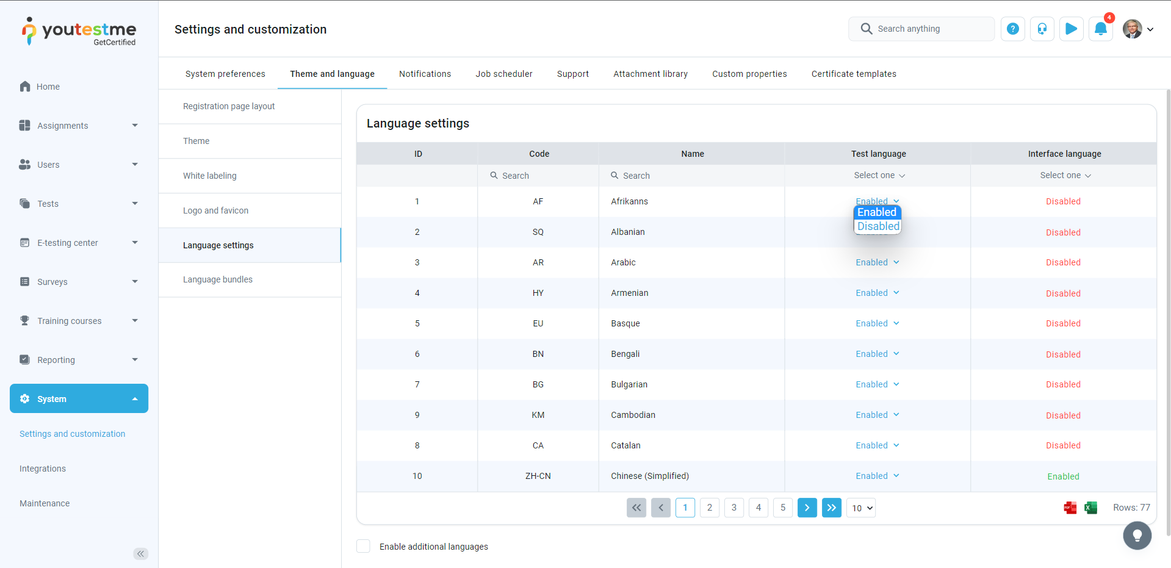Export table as Excel icon
Image resolution: width=1171 pixels, height=568 pixels.
[x=1090, y=508]
